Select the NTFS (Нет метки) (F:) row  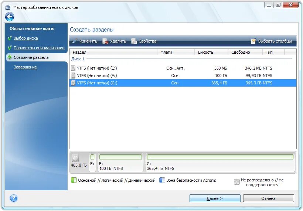[x=183, y=76]
